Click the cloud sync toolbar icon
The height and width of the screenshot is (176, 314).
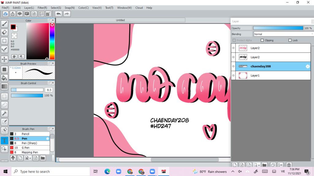[6, 14]
